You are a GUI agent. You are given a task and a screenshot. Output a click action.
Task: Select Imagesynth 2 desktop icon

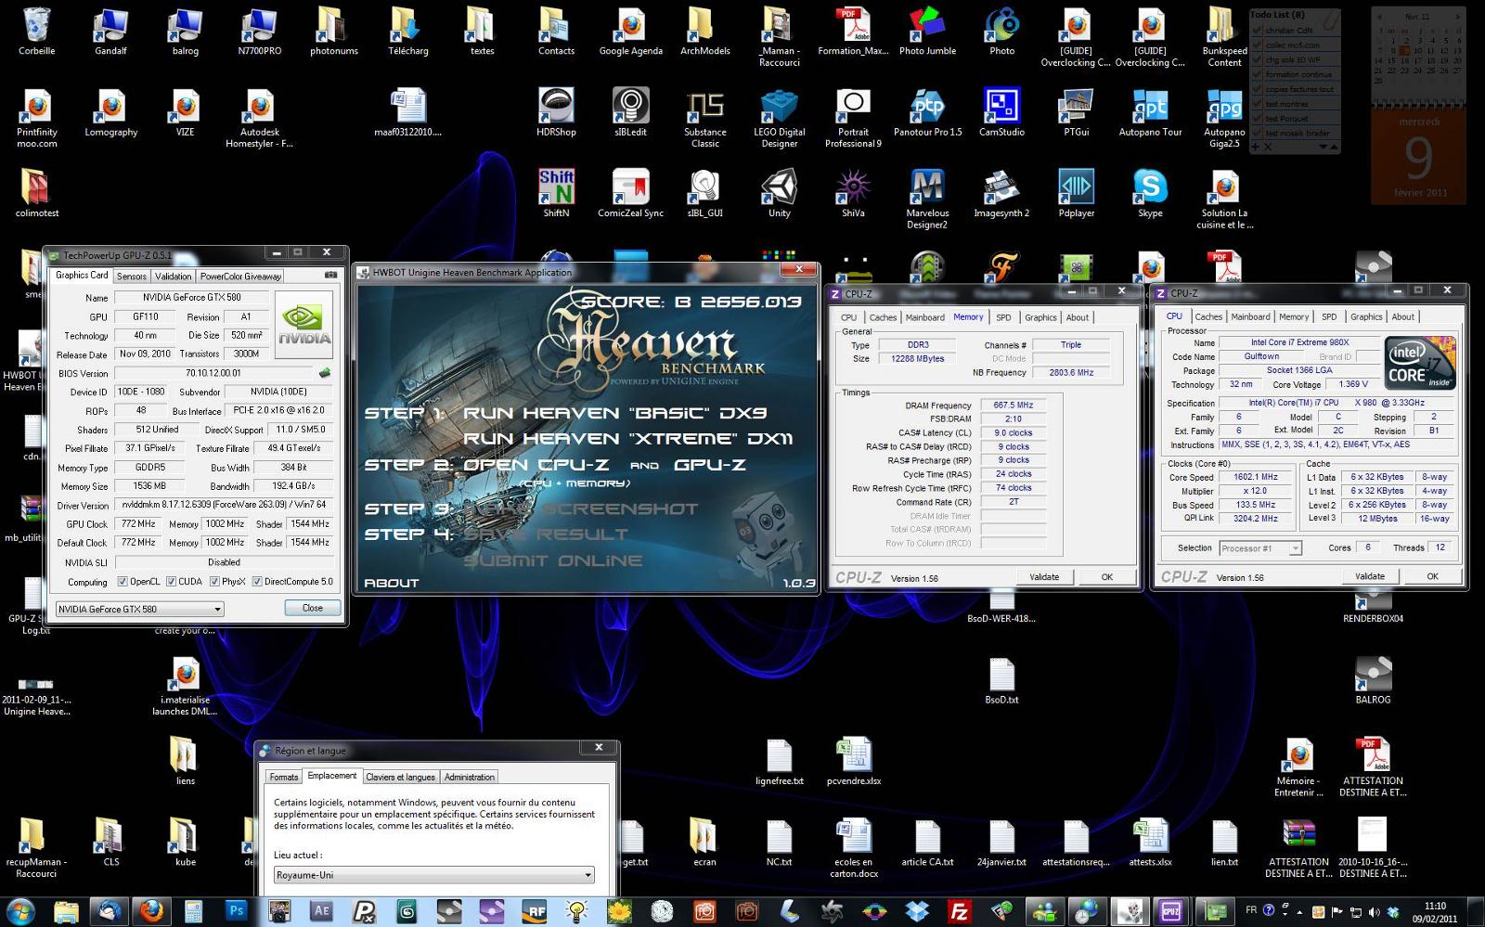point(1001,194)
